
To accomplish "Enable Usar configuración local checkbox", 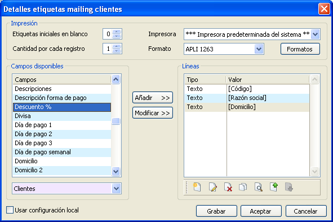I will coord(10,210).
